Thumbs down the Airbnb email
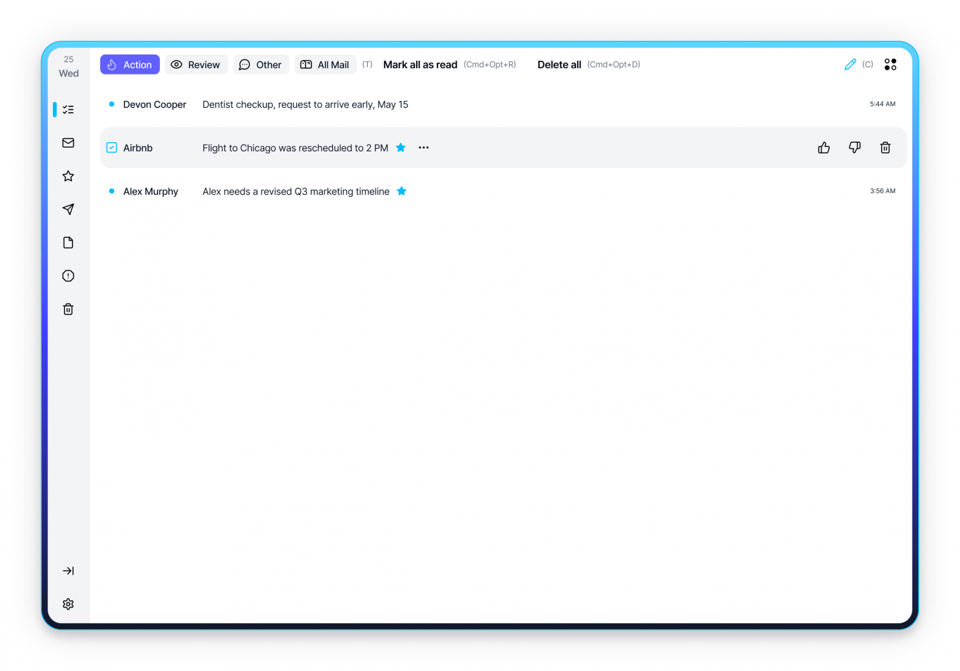The image size is (960, 671). click(x=855, y=147)
